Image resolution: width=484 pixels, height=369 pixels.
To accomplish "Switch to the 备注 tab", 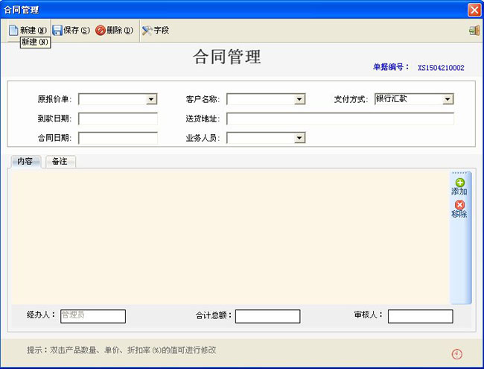I will (60, 161).
